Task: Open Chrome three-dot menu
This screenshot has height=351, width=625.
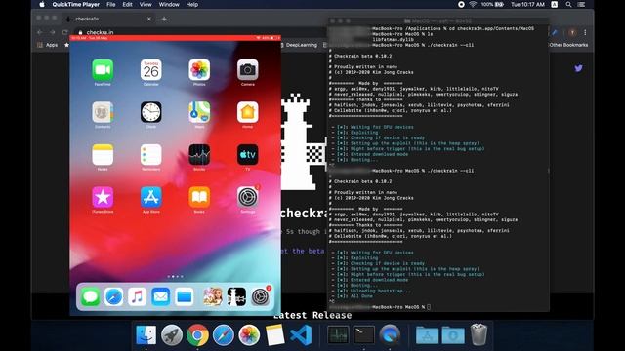Action: click(x=585, y=32)
